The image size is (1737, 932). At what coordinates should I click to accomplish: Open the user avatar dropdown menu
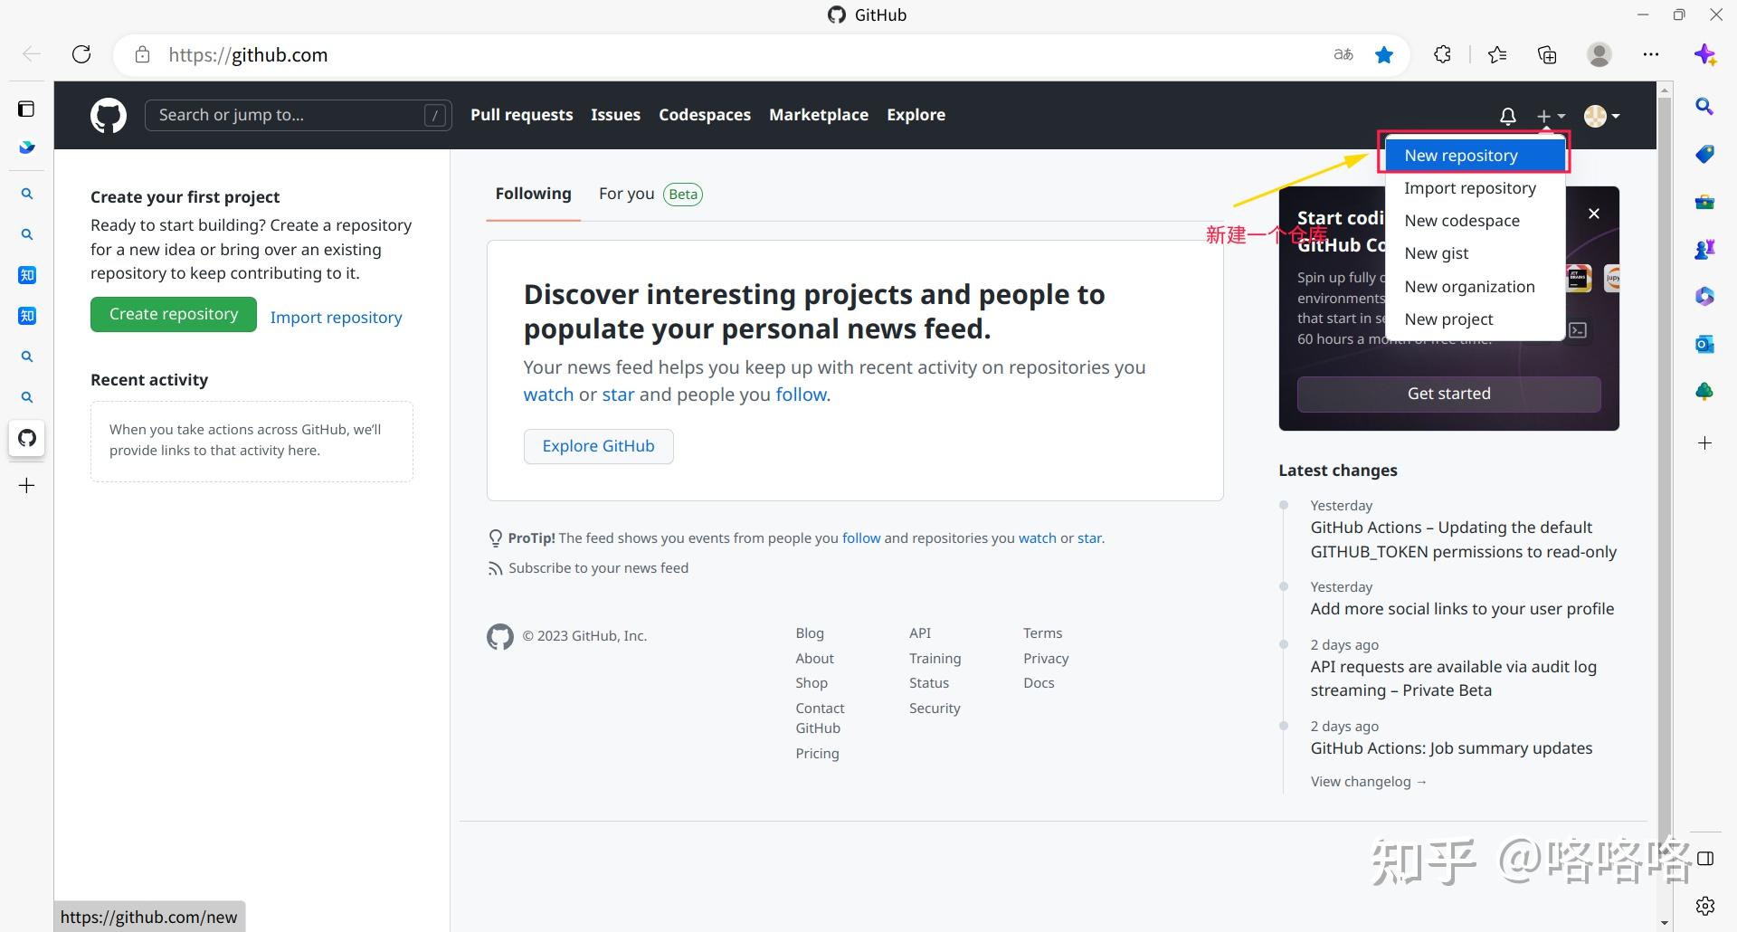coord(1599,115)
